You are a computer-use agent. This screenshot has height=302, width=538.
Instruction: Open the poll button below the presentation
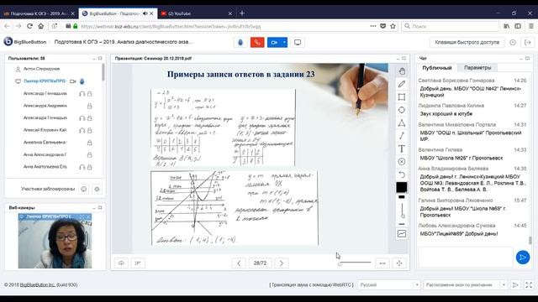tap(138, 263)
